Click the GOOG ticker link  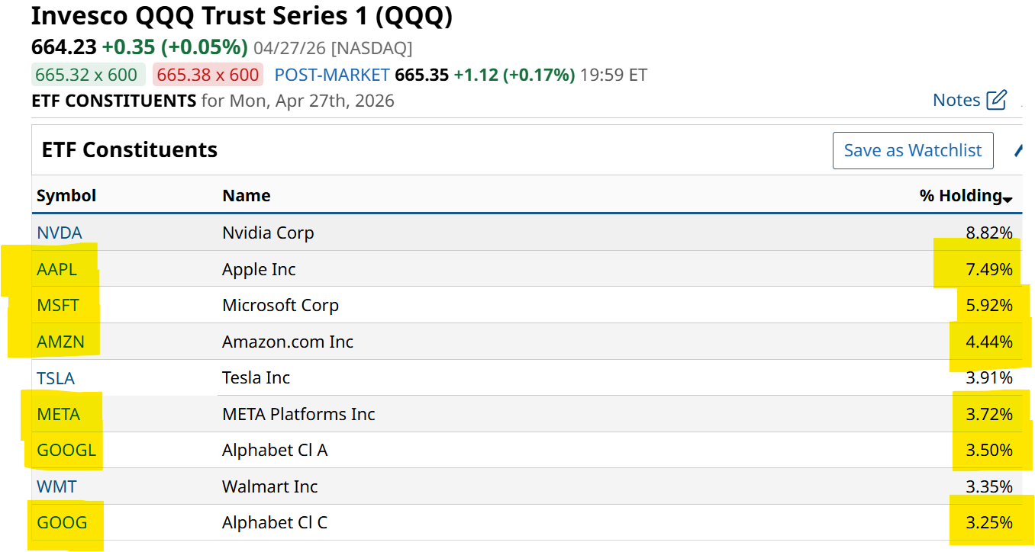click(x=61, y=522)
